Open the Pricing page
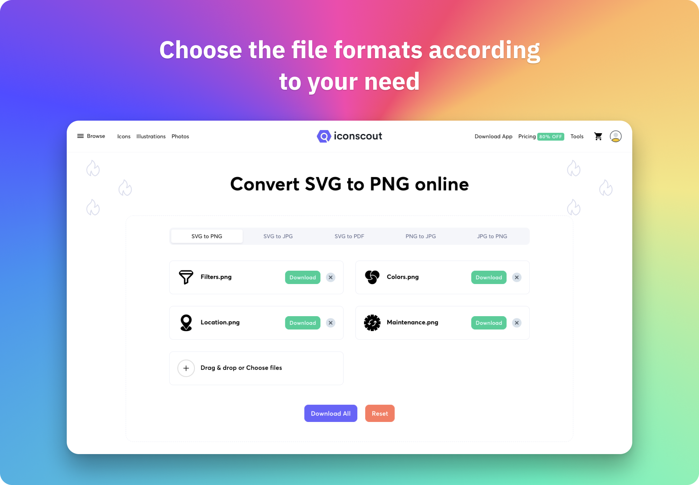 526,136
